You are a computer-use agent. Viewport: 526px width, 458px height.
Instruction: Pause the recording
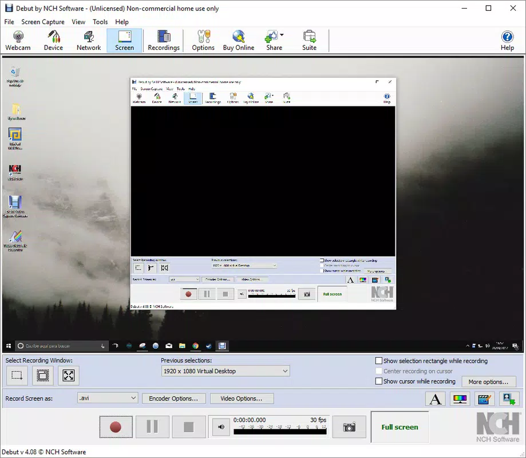coord(152,427)
